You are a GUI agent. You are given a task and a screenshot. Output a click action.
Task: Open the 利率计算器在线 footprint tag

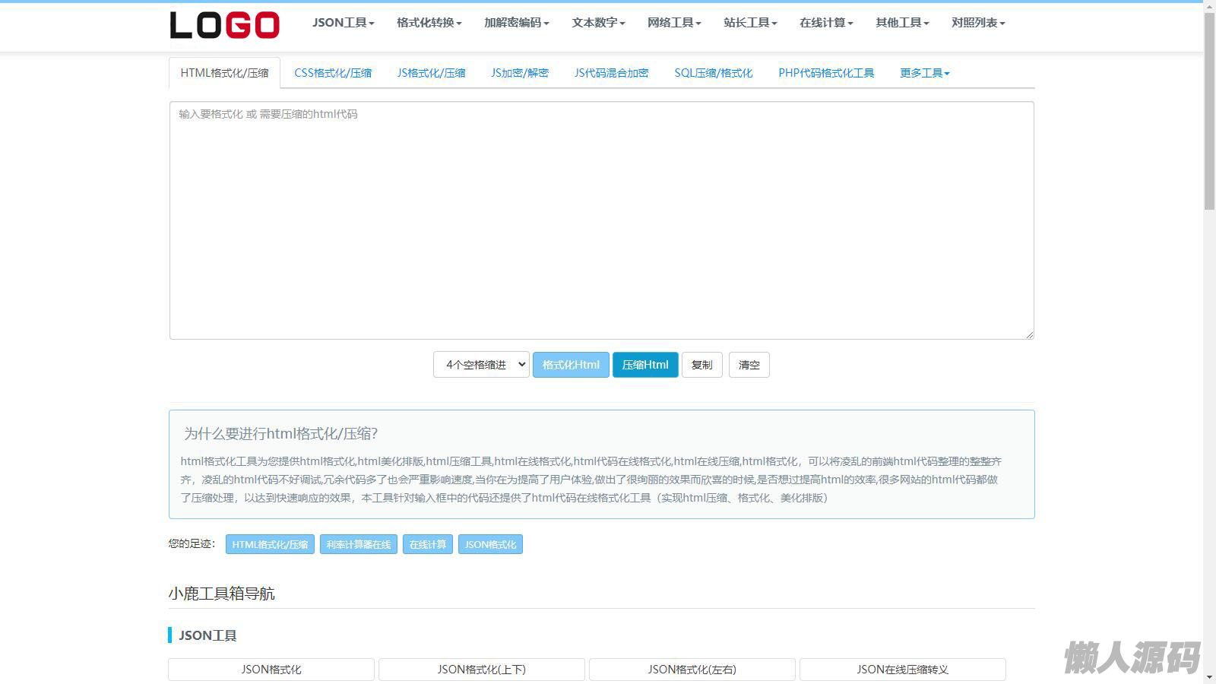(358, 544)
